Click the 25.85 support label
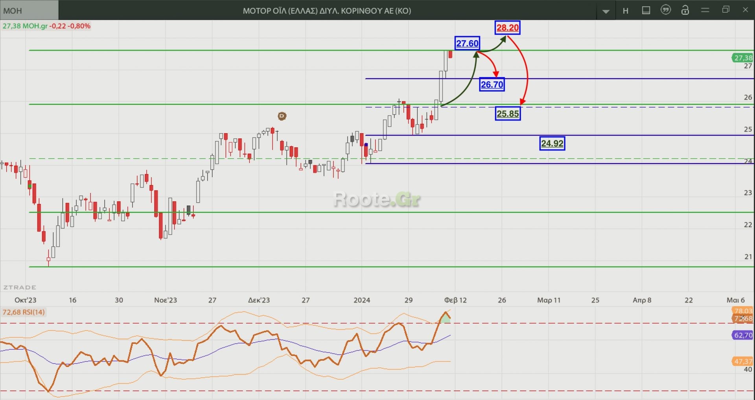Image resolution: width=755 pixels, height=400 pixels. (507, 114)
